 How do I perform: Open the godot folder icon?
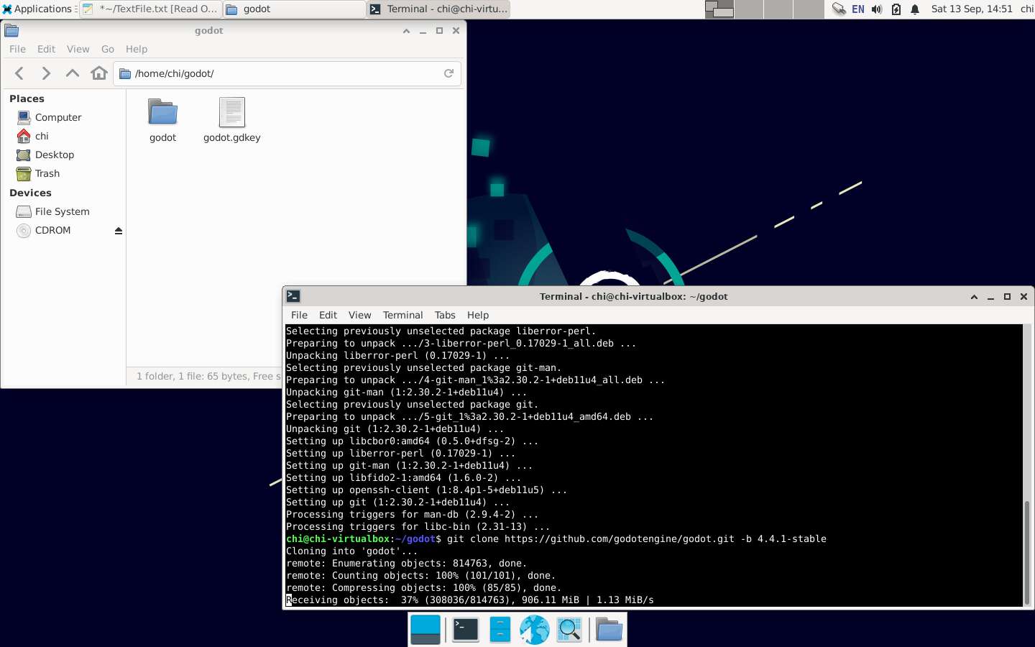point(162,120)
